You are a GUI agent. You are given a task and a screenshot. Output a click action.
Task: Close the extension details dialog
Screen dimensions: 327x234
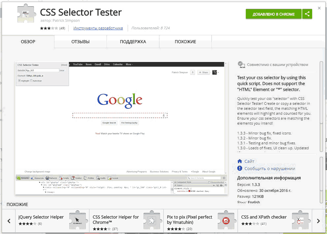tap(319, 8)
